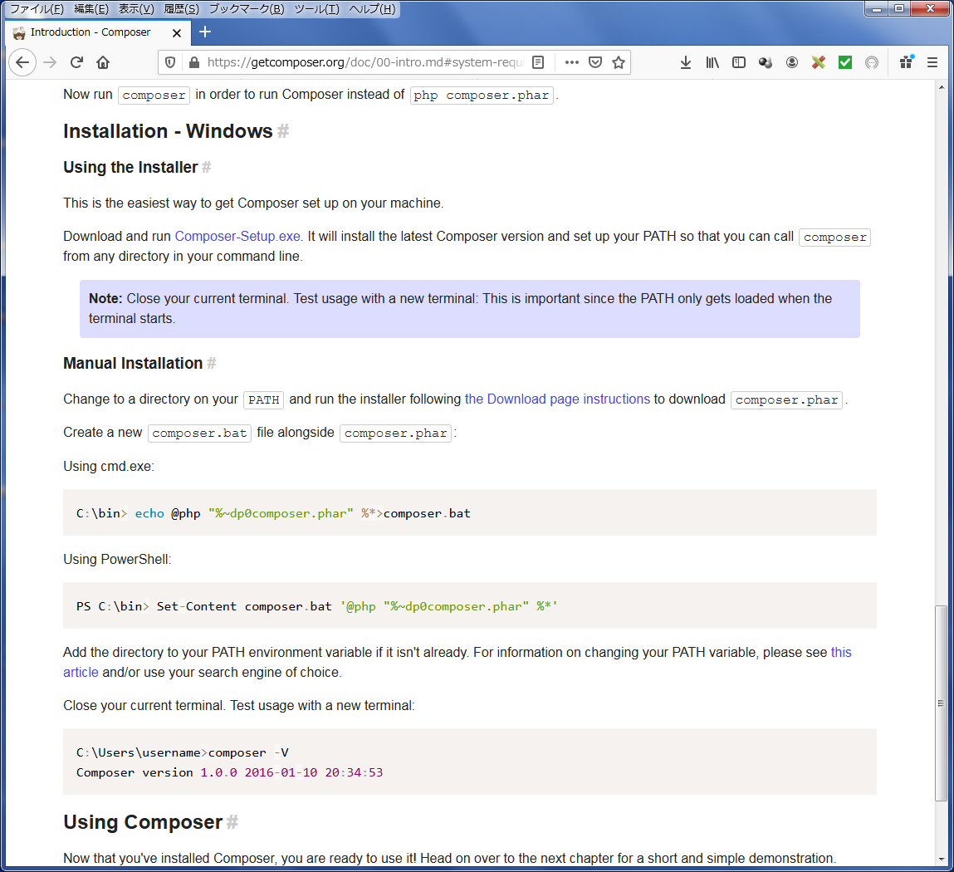Click the 'php composer.phar' inline code
Viewport: 954px width, 872px height.
[482, 96]
